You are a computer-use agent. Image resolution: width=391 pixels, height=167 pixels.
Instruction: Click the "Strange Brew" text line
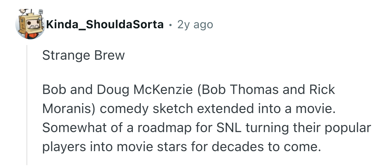pos(83,56)
